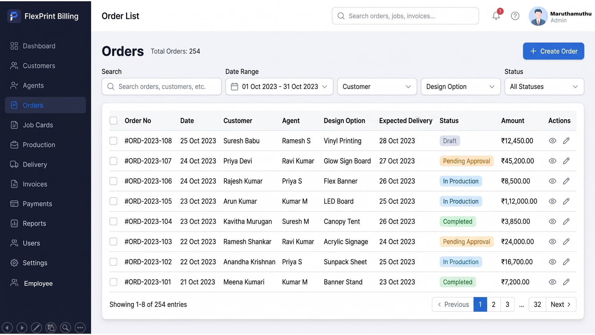595x335 pixels.
Task: Edit order #ORD-2023-106 pencil icon
Action: tap(566, 181)
